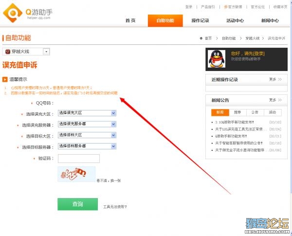This screenshot has height=236, width=292.
Task: Expand the 选择目标服务器 dropdown
Action: pos(113,146)
